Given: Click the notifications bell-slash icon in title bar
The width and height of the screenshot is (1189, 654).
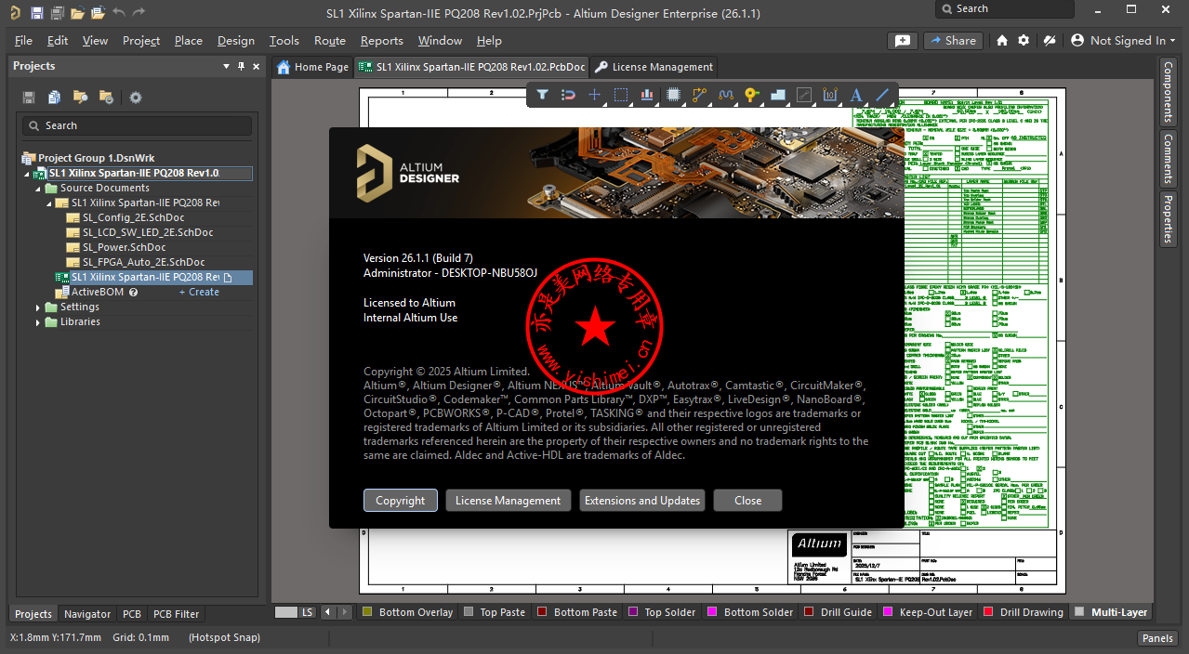Looking at the screenshot, I should pyautogui.click(x=1050, y=41).
